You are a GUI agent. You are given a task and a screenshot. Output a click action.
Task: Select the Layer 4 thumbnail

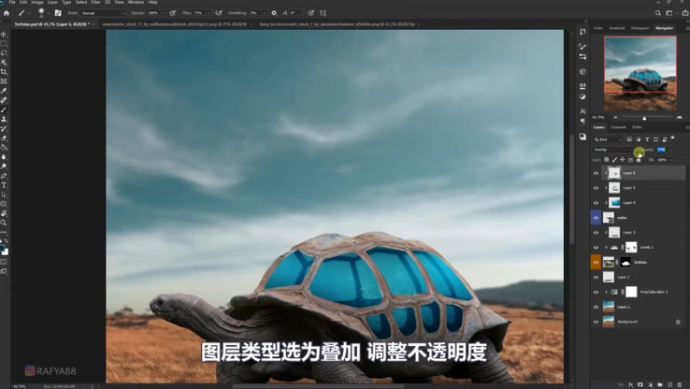point(613,202)
